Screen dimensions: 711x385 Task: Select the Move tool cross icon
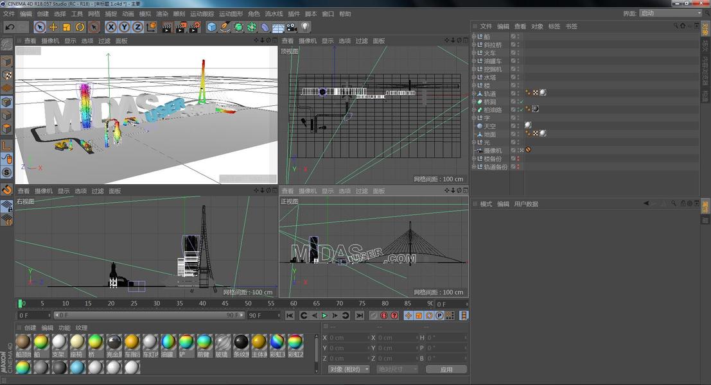point(53,27)
